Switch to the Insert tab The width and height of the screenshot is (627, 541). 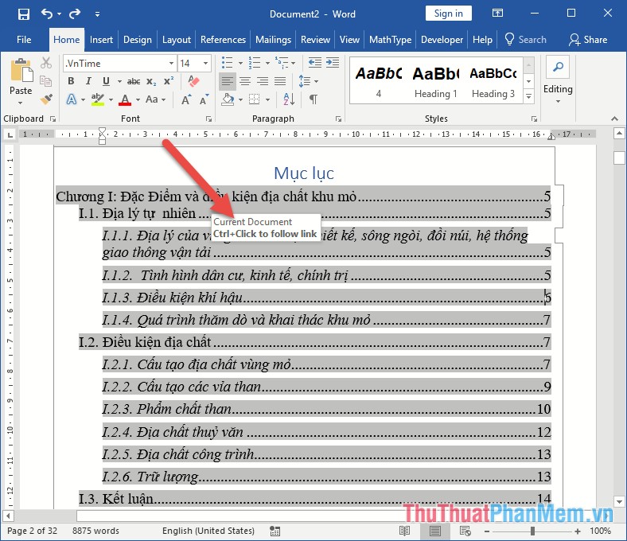[101, 40]
